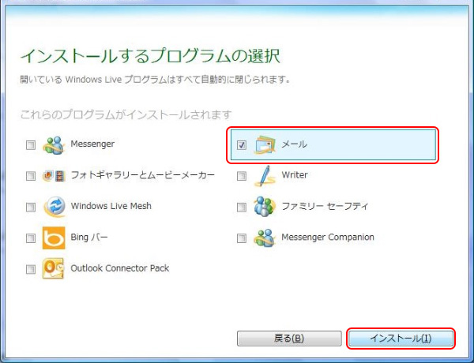Image resolution: width=474 pixels, height=363 pixels.
Task: Click the Messenger Companion label
Action: coord(328,238)
